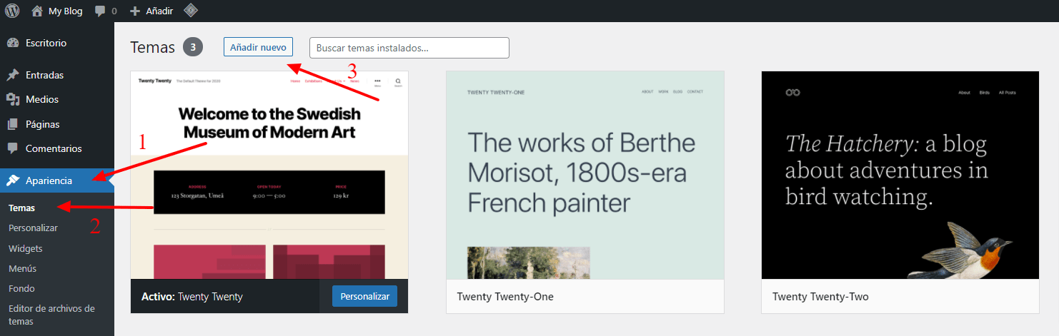1059x336 pixels.
Task: Click the Apariencia paintbrush icon
Action: (x=13, y=180)
